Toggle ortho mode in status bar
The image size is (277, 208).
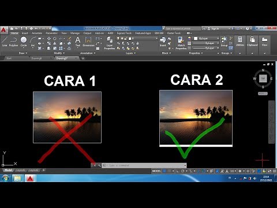pyautogui.click(x=178, y=171)
